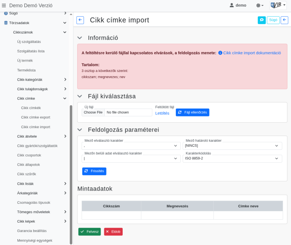Collapse the Információ section
291x245 pixels.
[x=80, y=38]
